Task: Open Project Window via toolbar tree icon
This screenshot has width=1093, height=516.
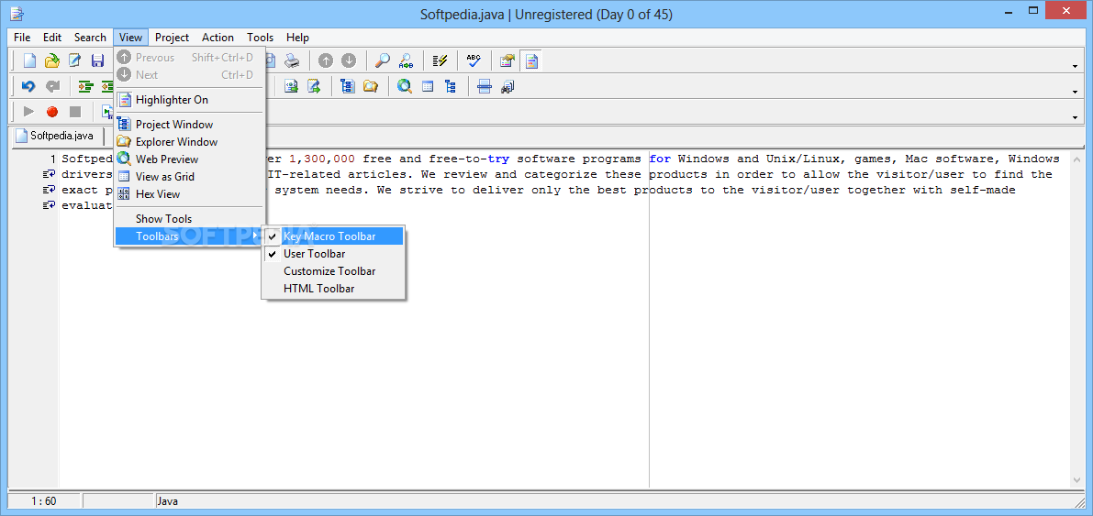Action: click(347, 86)
